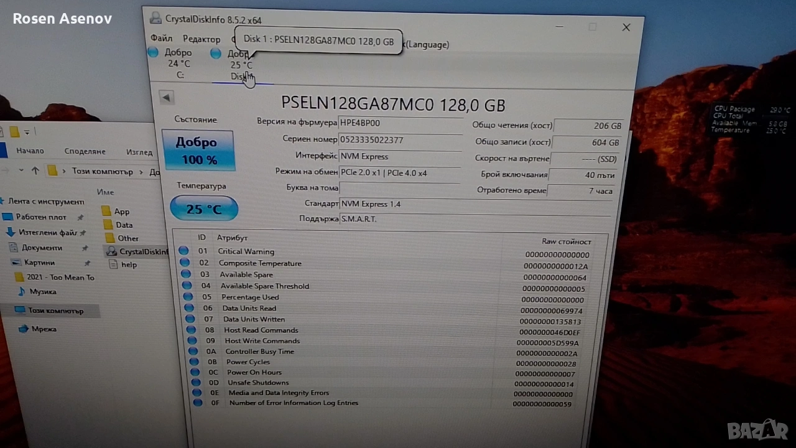This screenshot has height=448, width=796.
Task: Open the App folder
Action: click(x=121, y=212)
